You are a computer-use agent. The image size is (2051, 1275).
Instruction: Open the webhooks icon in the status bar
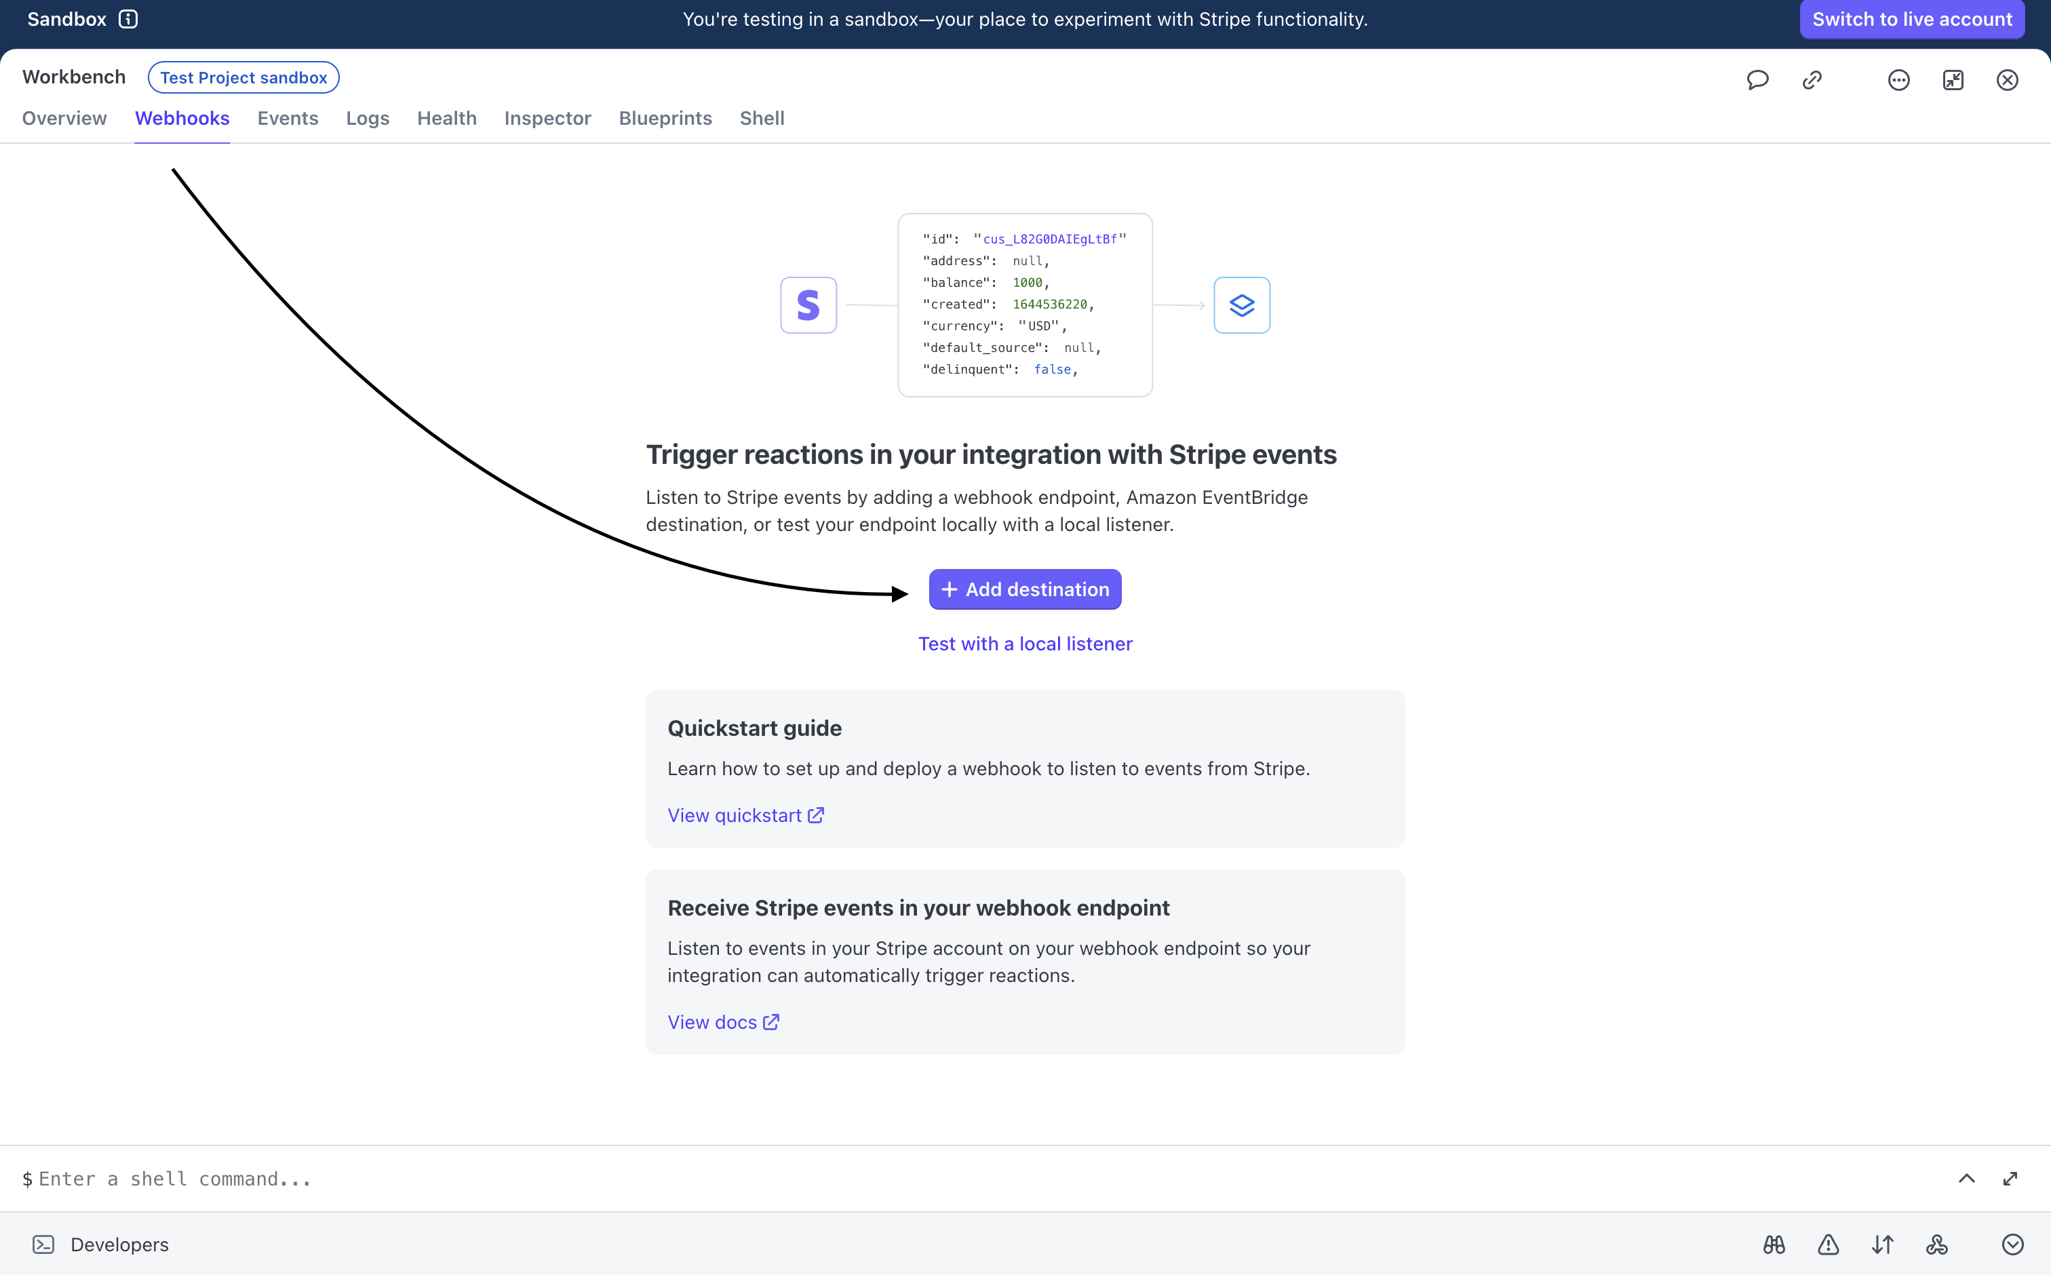1936,1244
